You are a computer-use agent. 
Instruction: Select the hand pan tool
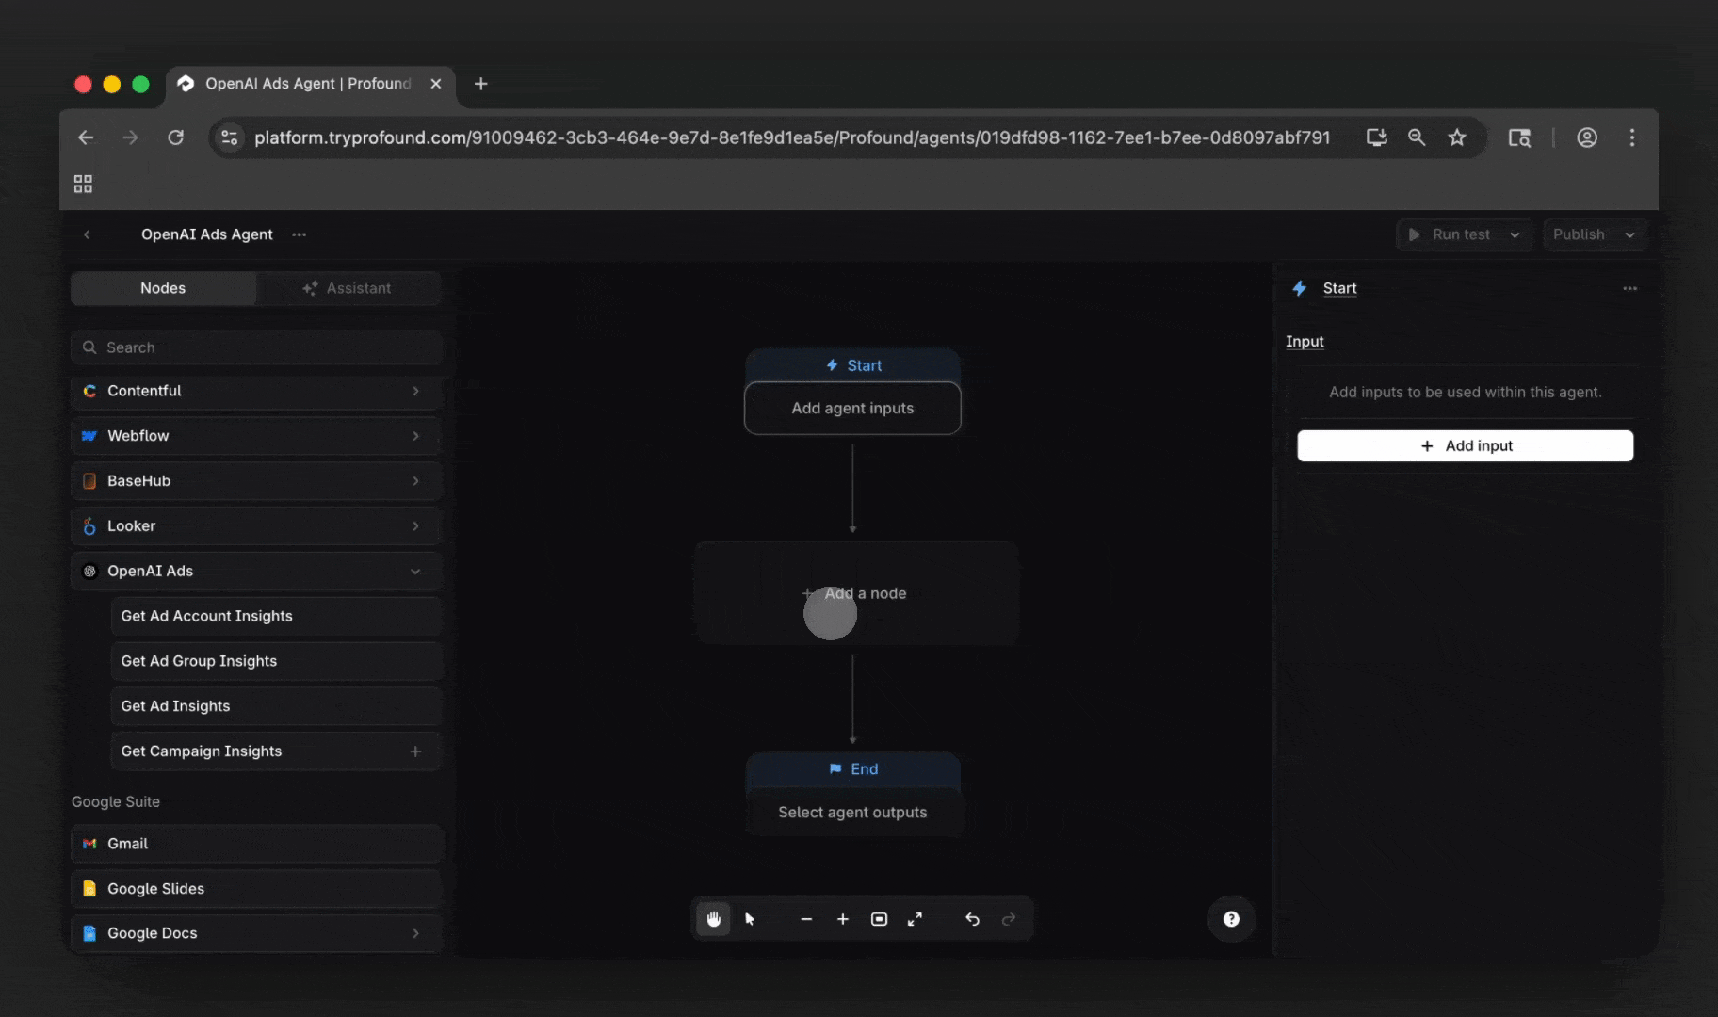(x=713, y=919)
